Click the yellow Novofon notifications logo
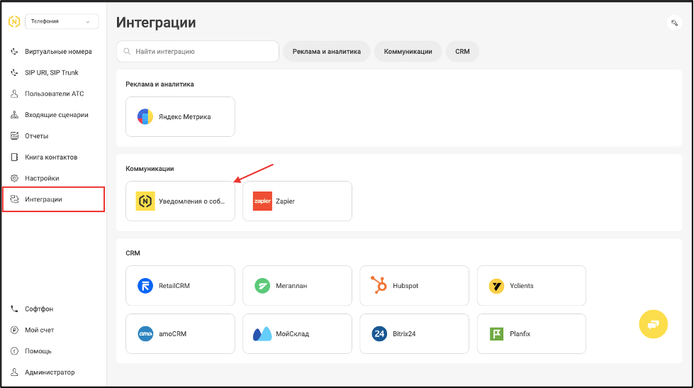 (x=145, y=201)
